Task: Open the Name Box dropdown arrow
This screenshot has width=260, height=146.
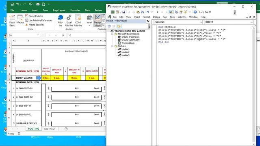Action: (x=38, y=35)
